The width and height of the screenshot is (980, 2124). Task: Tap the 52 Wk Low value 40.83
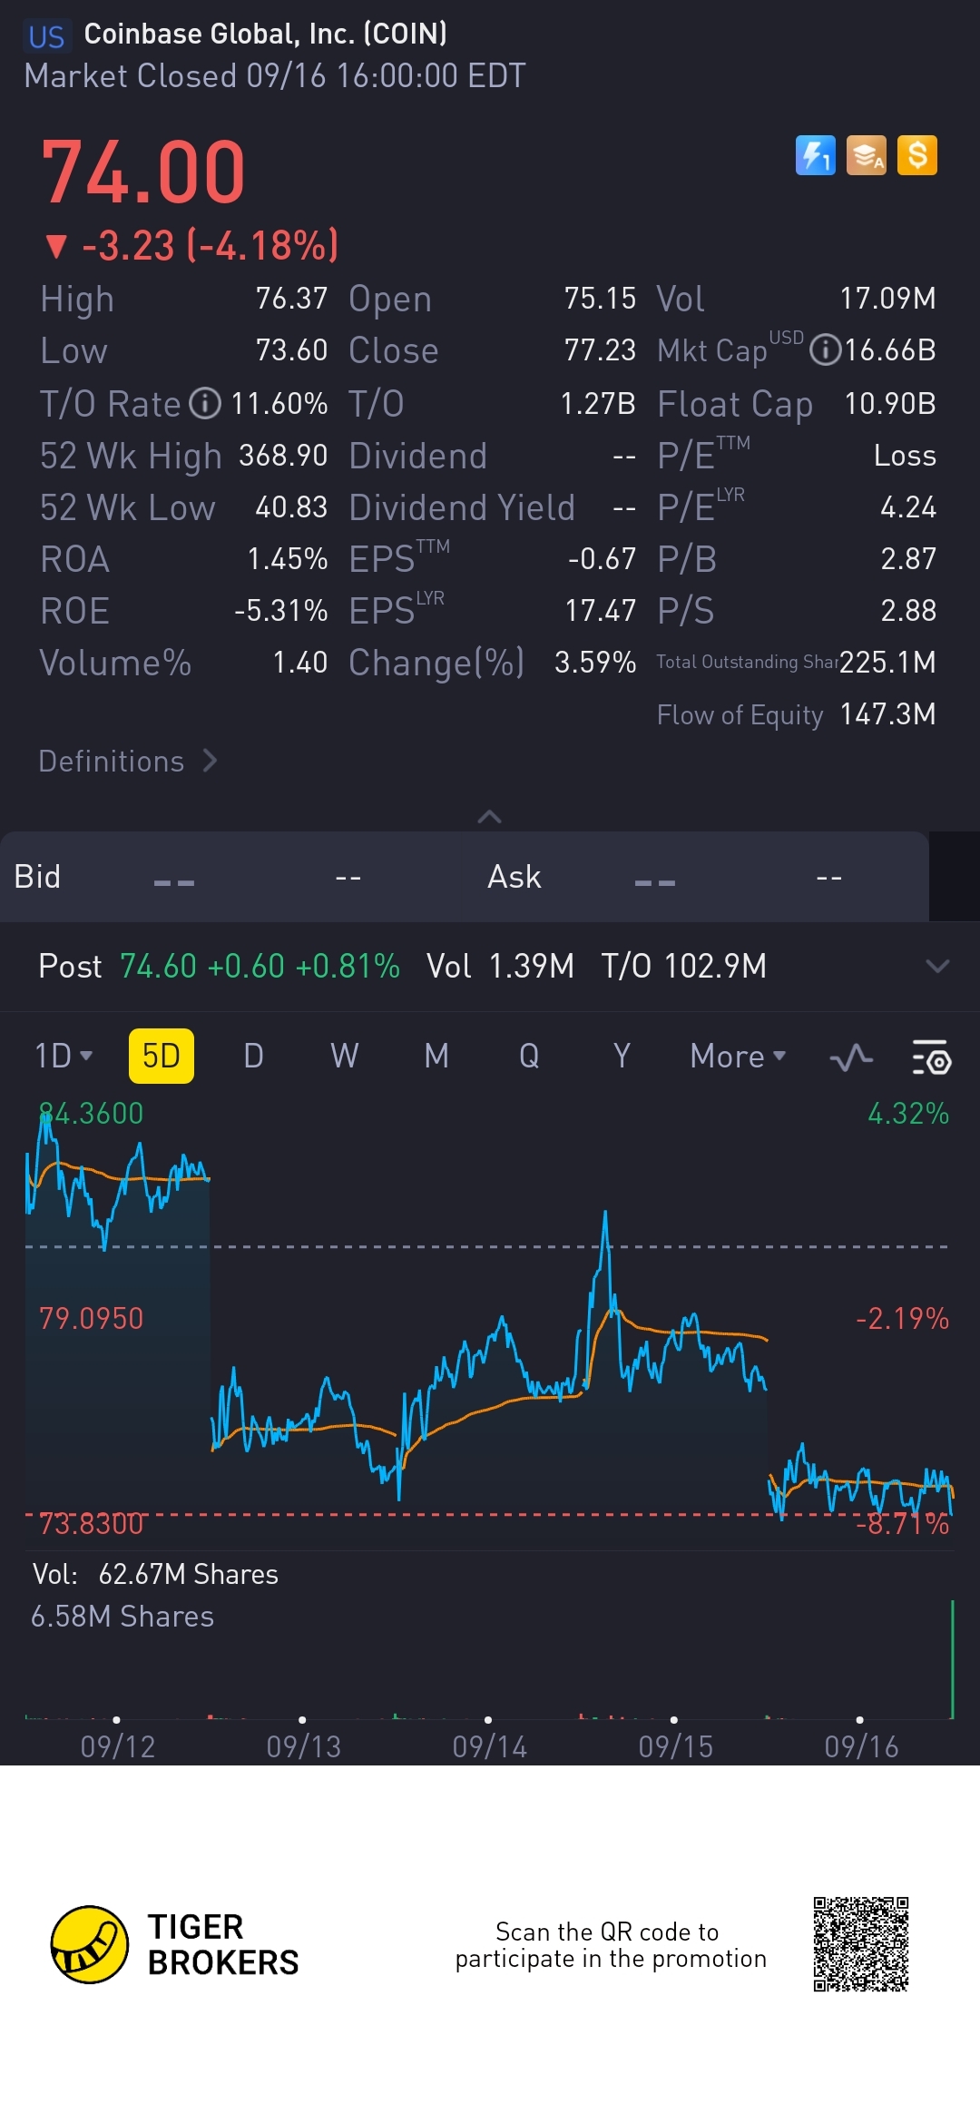[291, 506]
